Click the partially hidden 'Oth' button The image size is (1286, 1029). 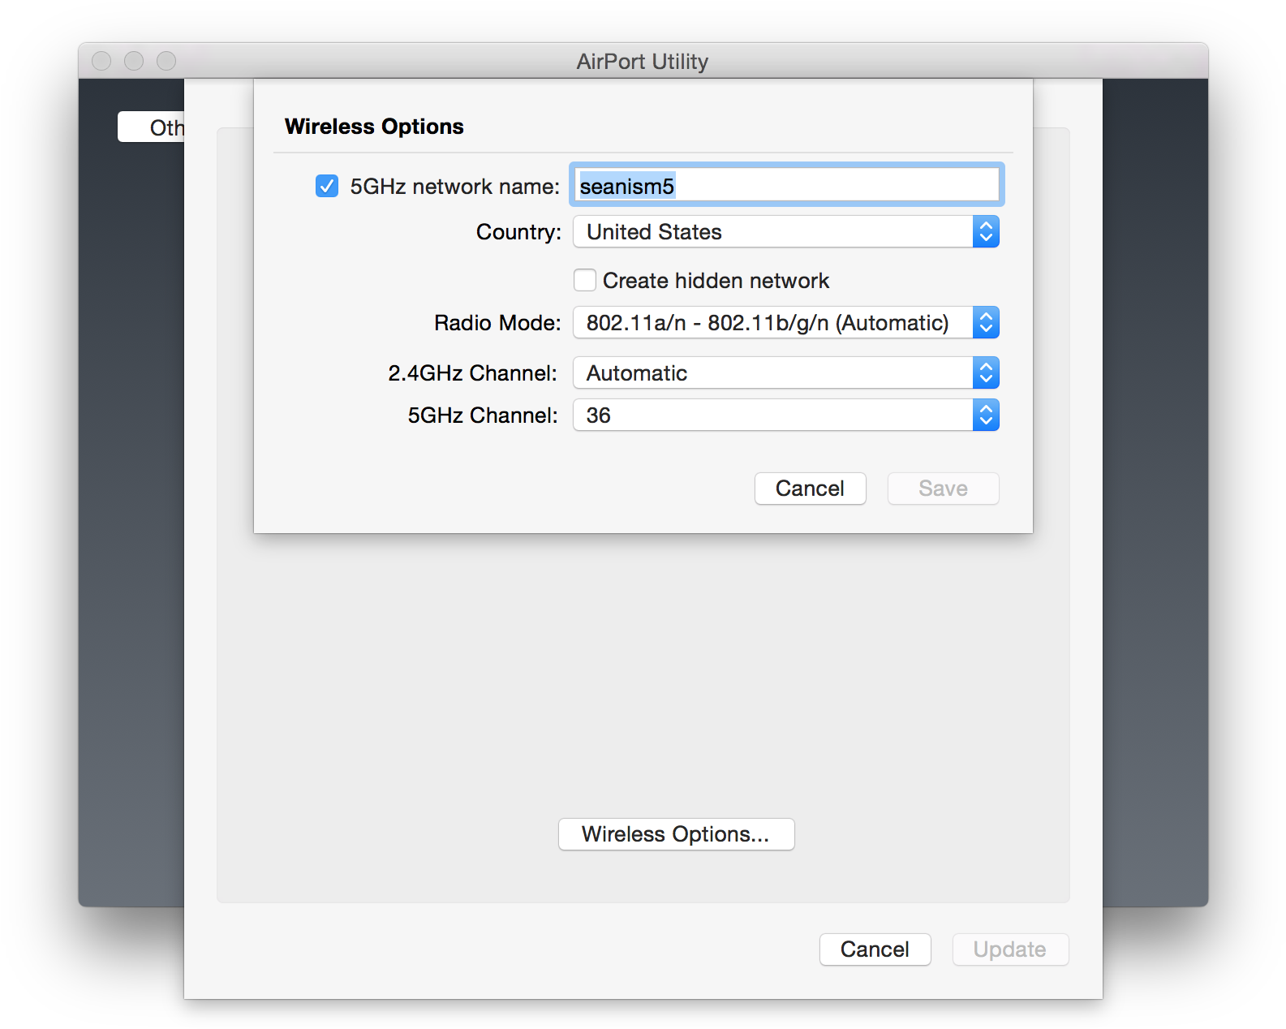tap(153, 127)
